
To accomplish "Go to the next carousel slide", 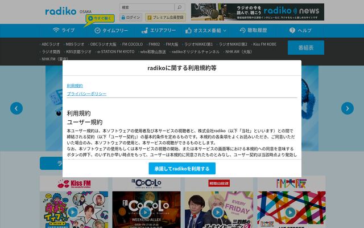I will coord(348,108).
